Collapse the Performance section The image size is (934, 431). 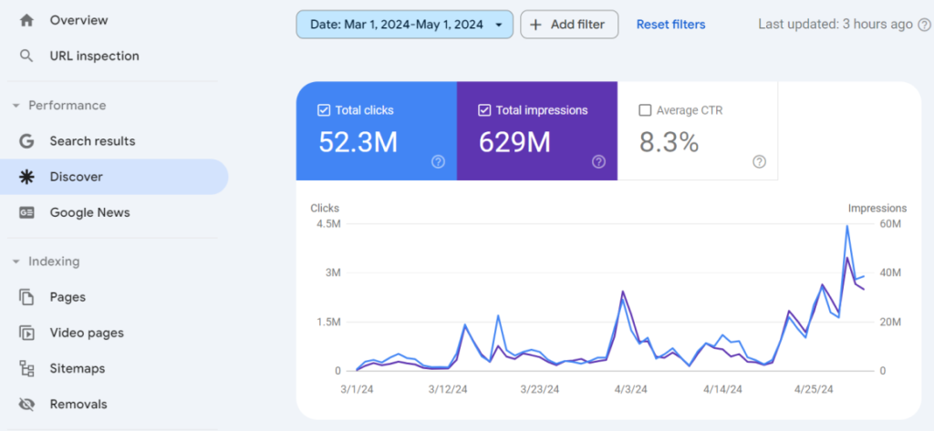[16, 106]
